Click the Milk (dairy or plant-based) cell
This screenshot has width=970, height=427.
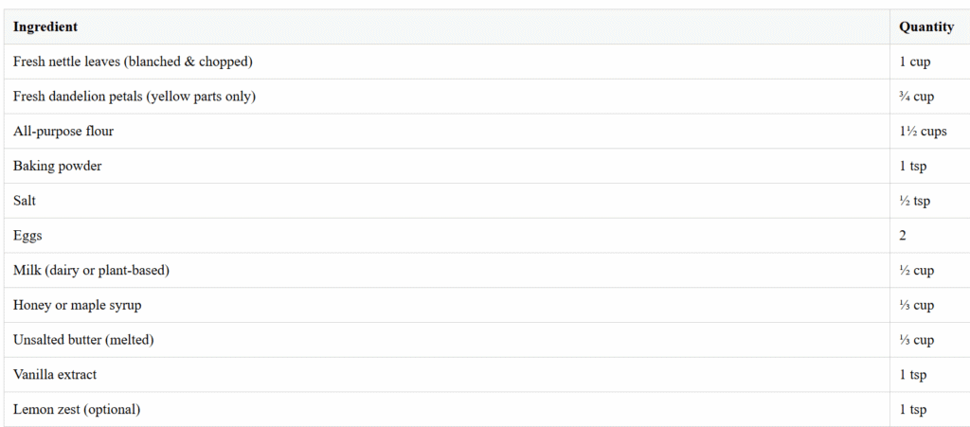coord(447,270)
